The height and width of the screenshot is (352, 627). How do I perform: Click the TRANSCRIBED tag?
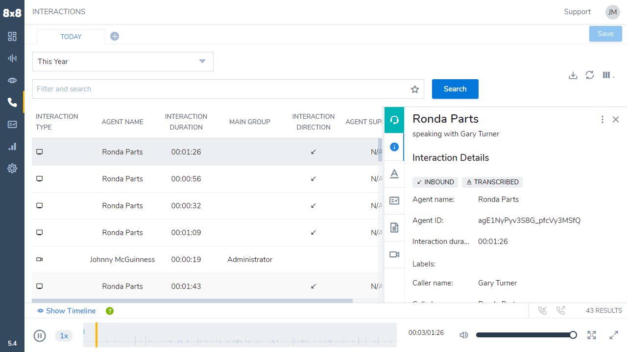pyautogui.click(x=492, y=182)
